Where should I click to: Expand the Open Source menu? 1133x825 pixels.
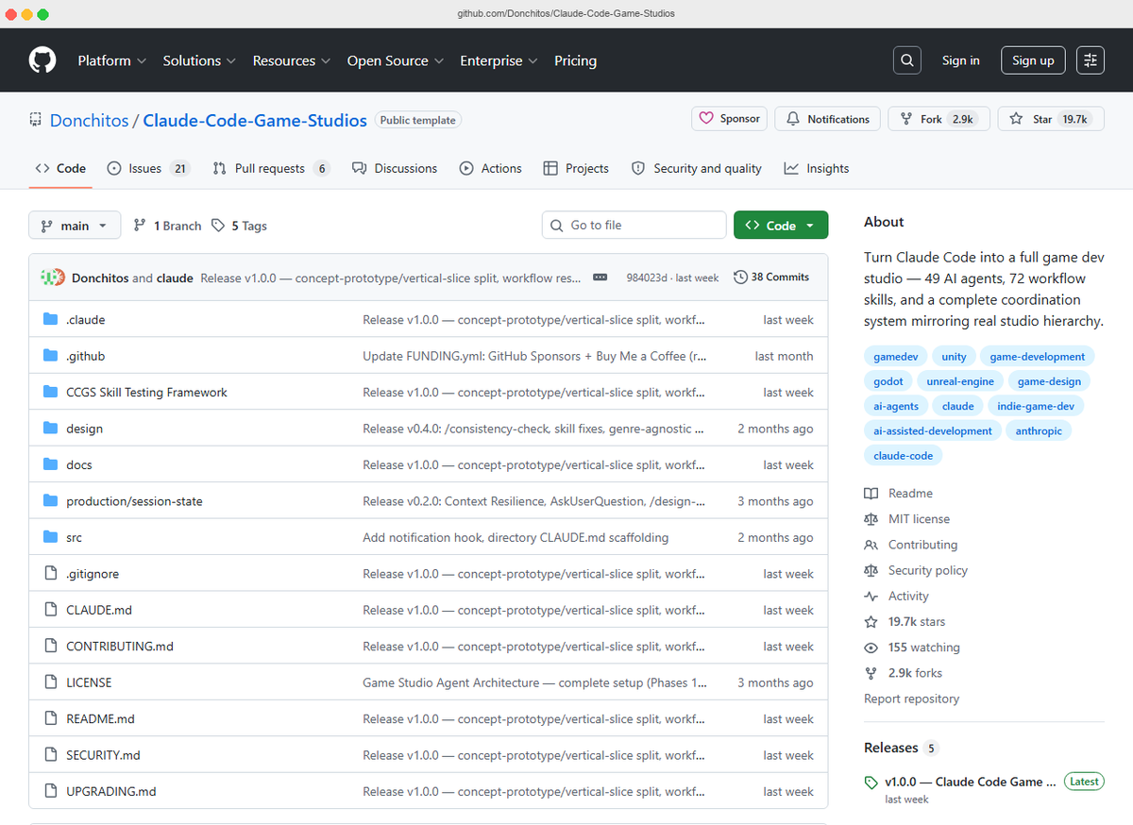[396, 60]
